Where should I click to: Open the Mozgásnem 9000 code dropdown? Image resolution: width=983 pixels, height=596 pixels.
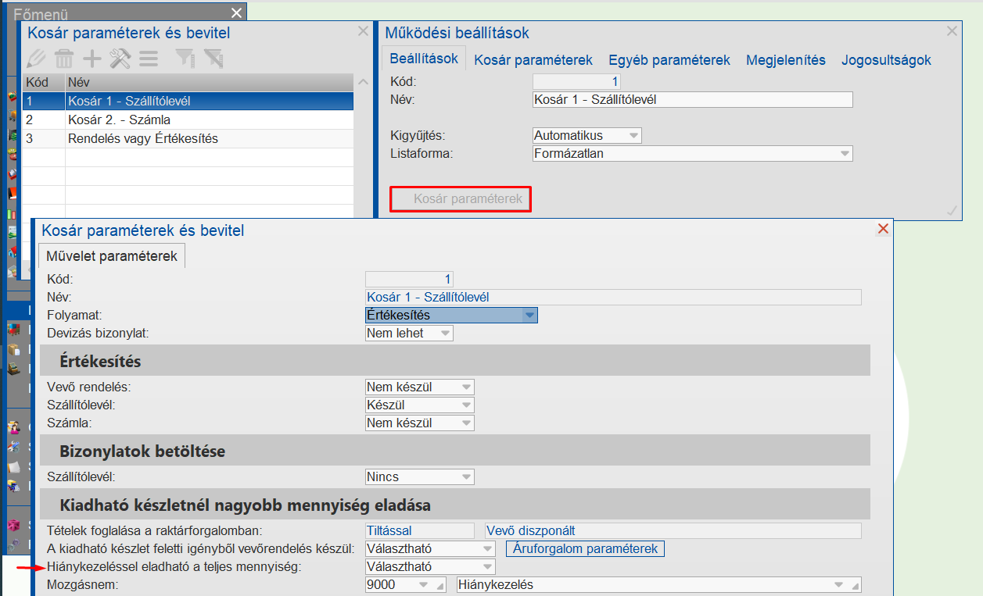click(405, 585)
